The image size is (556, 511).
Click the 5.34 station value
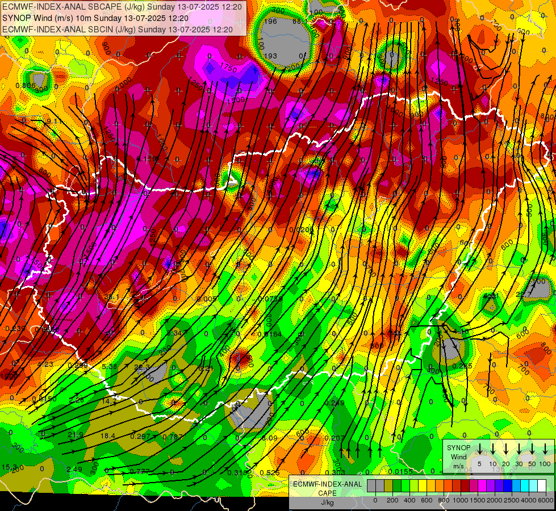174,333
